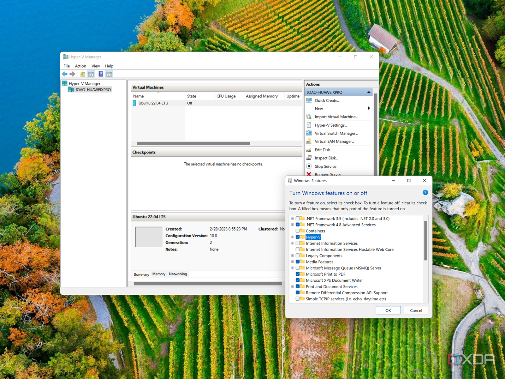Enable the Containers checkbox
505x379 pixels.
[298, 231]
